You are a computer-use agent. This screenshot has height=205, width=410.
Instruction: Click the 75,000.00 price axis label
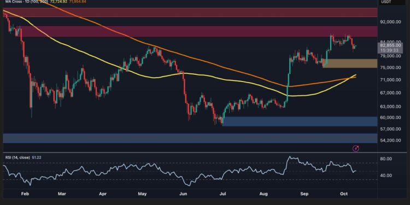pyautogui.click(x=390, y=68)
